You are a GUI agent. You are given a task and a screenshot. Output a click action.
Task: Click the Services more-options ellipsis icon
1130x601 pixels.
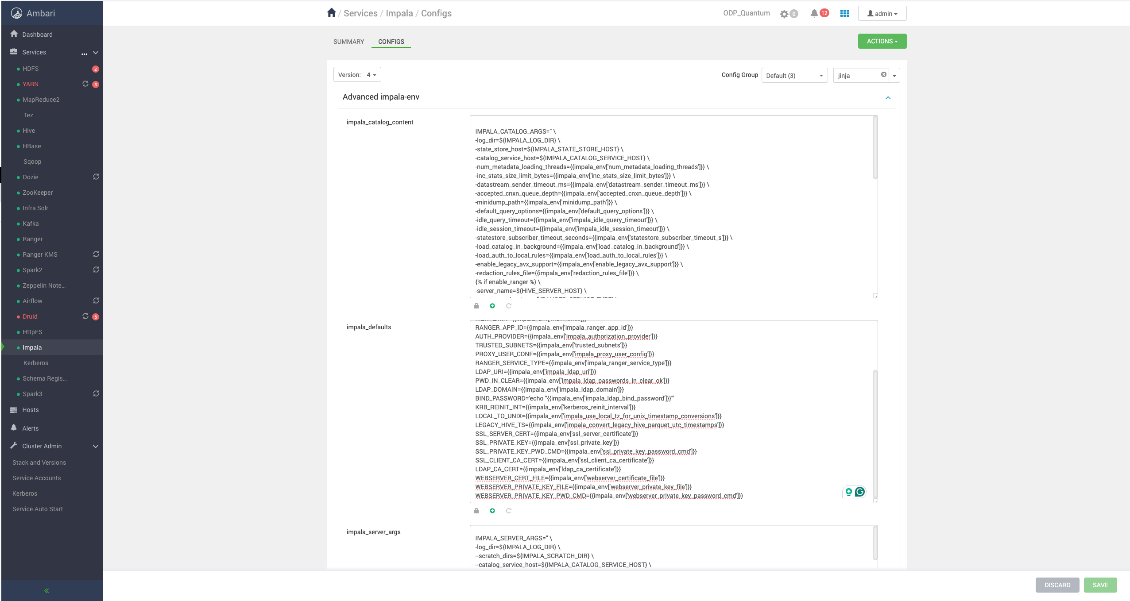click(84, 54)
